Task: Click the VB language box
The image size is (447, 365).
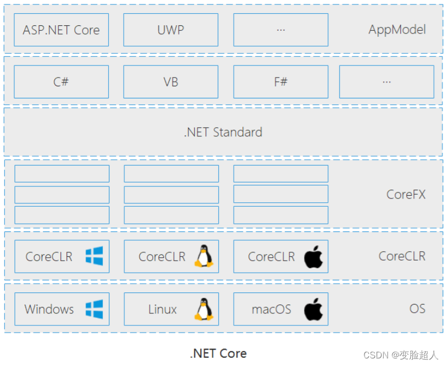Action: pos(170,82)
